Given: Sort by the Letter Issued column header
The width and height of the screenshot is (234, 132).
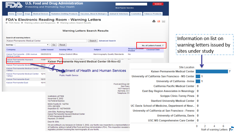Looking at the screenshot, I should (47, 50).
